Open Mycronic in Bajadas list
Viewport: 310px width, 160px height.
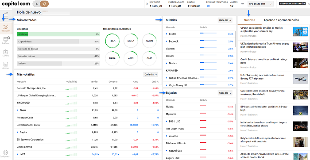(199, 114)
